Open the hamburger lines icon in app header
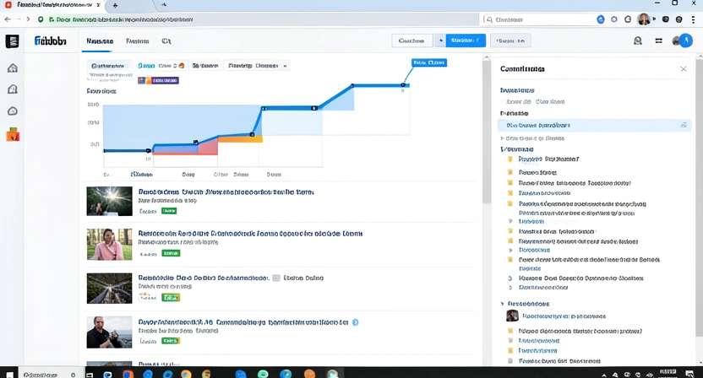 (x=658, y=40)
